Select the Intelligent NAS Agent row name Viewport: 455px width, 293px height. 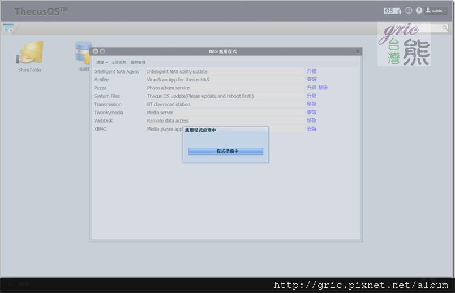pyautogui.click(x=117, y=72)
